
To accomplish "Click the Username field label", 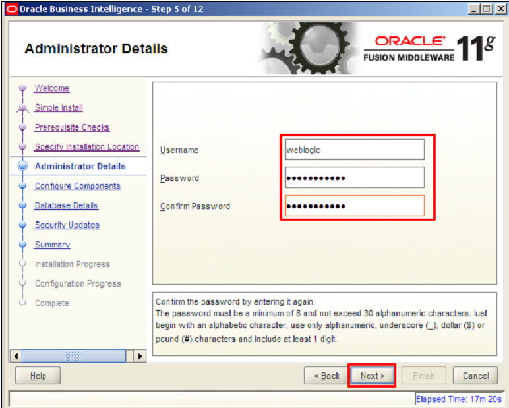I will [179, 150].
